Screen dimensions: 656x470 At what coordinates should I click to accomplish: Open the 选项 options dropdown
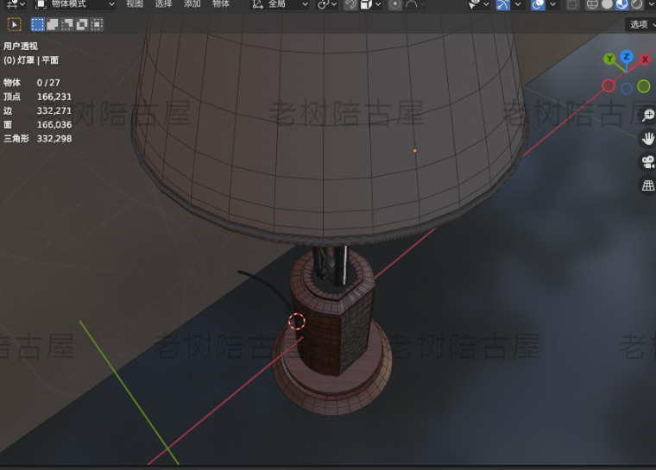pyautogui.click(x=641, y=25)
